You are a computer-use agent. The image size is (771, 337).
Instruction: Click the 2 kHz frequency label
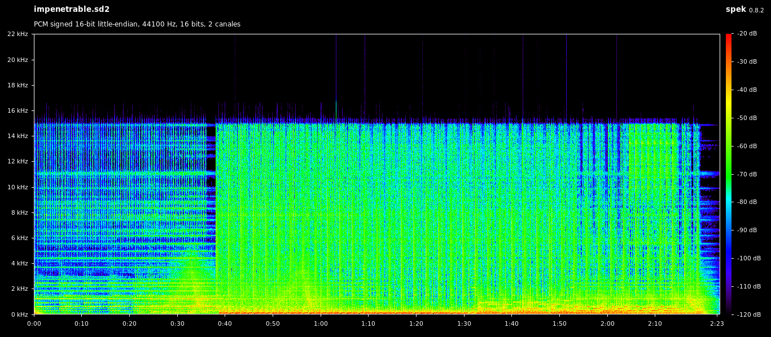(19, 289)
